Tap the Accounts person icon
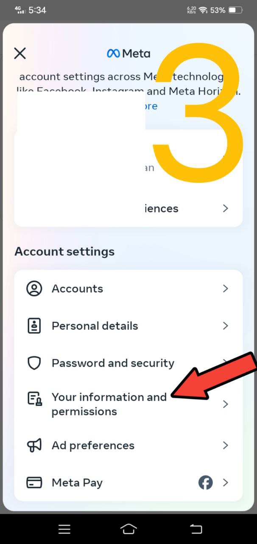Viewport: 257px width, 544px height. coord(34,289)
